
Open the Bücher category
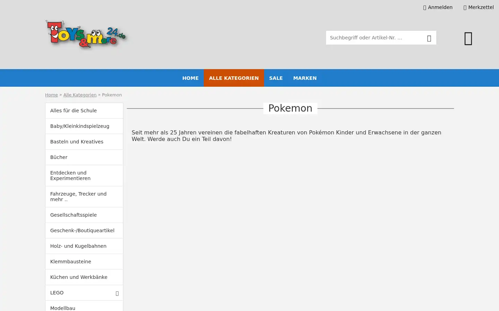[x=84, y=157]
